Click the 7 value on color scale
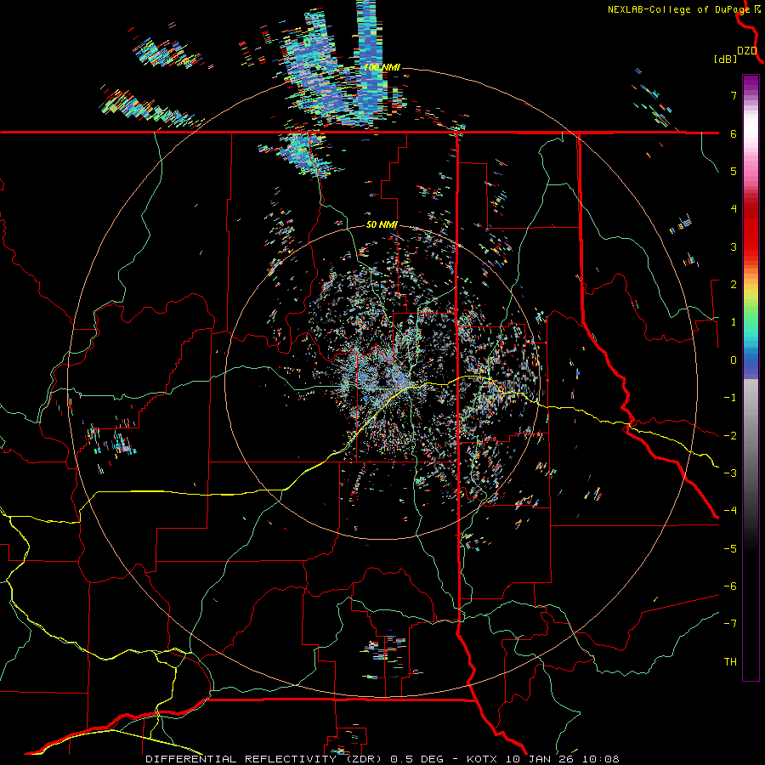 click(x=734, y=95)
